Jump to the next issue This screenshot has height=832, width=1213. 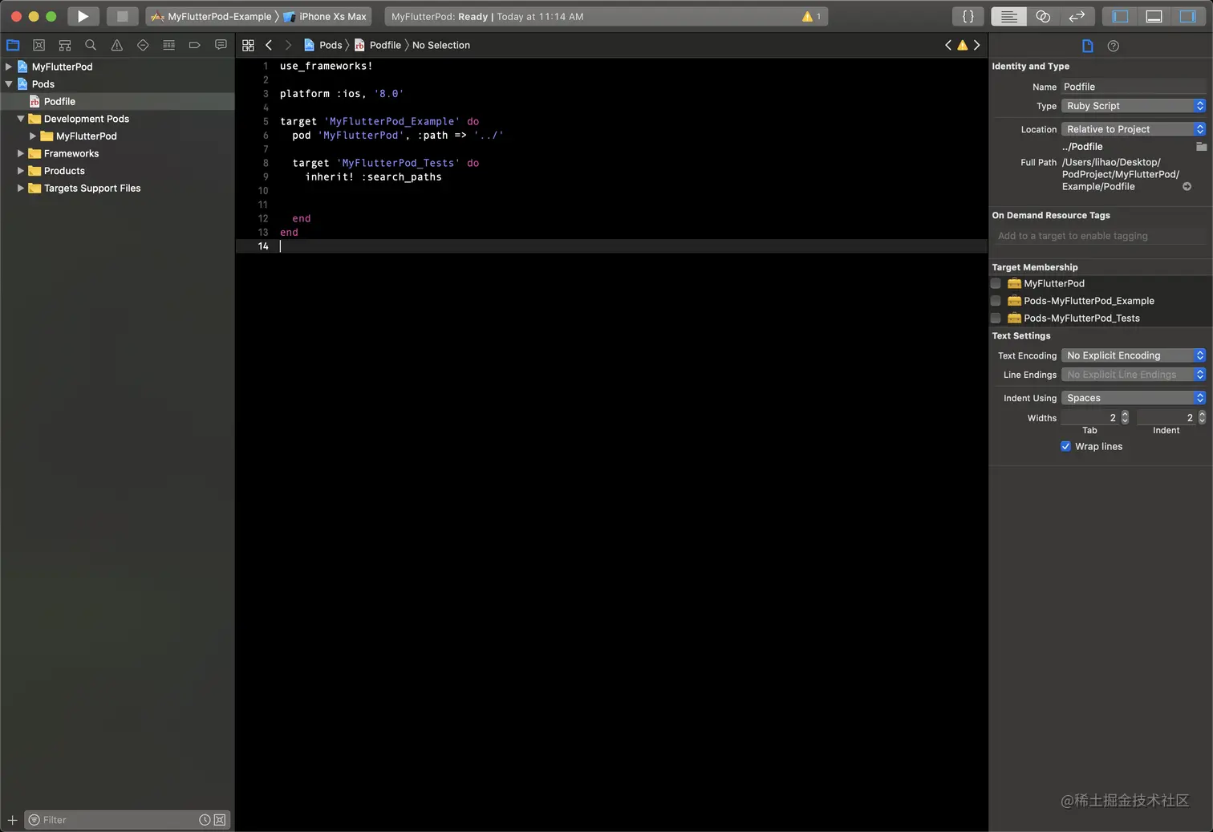click(976, 45)
